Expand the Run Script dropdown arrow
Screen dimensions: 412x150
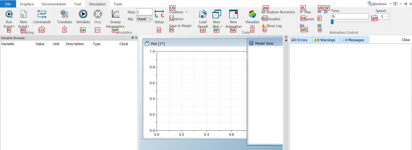click(13, 27)
